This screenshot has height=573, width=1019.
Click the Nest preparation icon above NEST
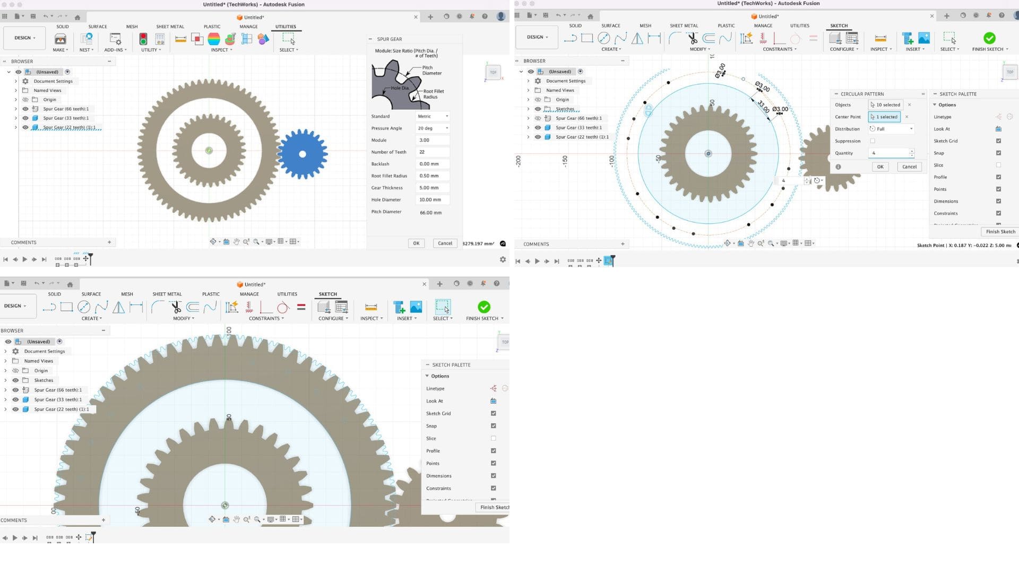[x=86, y=39]
